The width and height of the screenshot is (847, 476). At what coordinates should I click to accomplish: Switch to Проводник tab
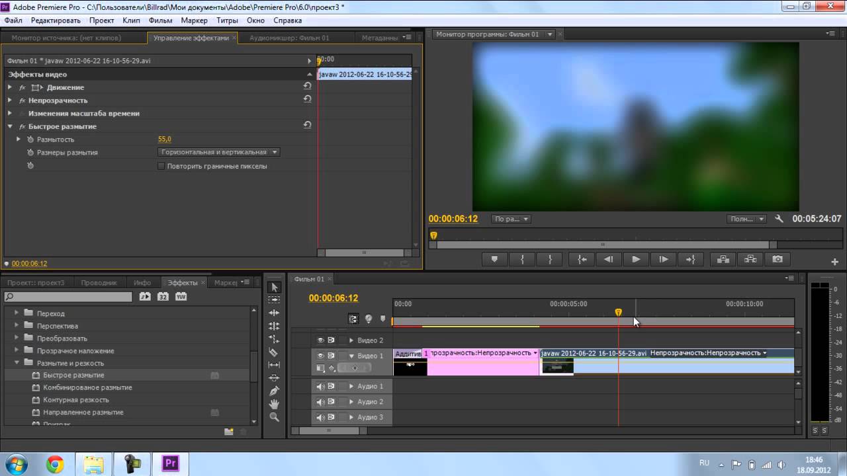[99, 282]
